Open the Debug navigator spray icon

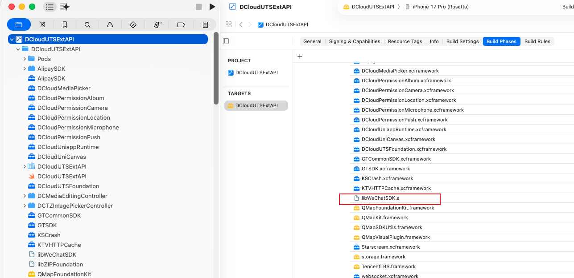pos(157,24)
